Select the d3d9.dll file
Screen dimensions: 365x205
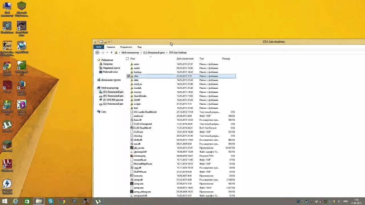click(x=138, y=140)
